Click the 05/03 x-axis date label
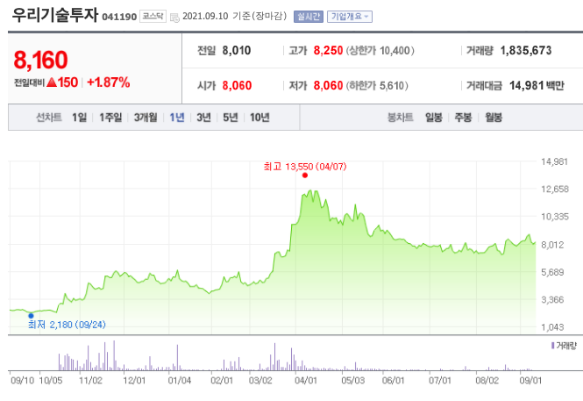 pyautogui.click(x=352, y=381)
